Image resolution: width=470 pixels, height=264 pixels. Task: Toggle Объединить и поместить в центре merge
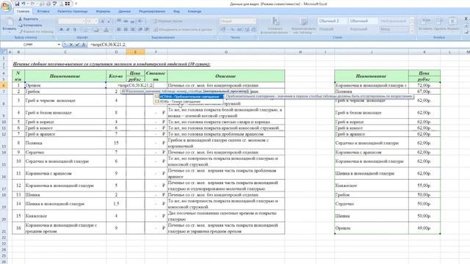tap(183, 29)
